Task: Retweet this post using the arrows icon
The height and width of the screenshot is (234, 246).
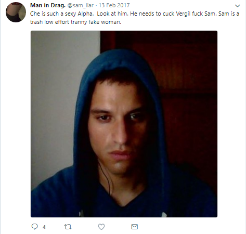Action: coord(68,227)
